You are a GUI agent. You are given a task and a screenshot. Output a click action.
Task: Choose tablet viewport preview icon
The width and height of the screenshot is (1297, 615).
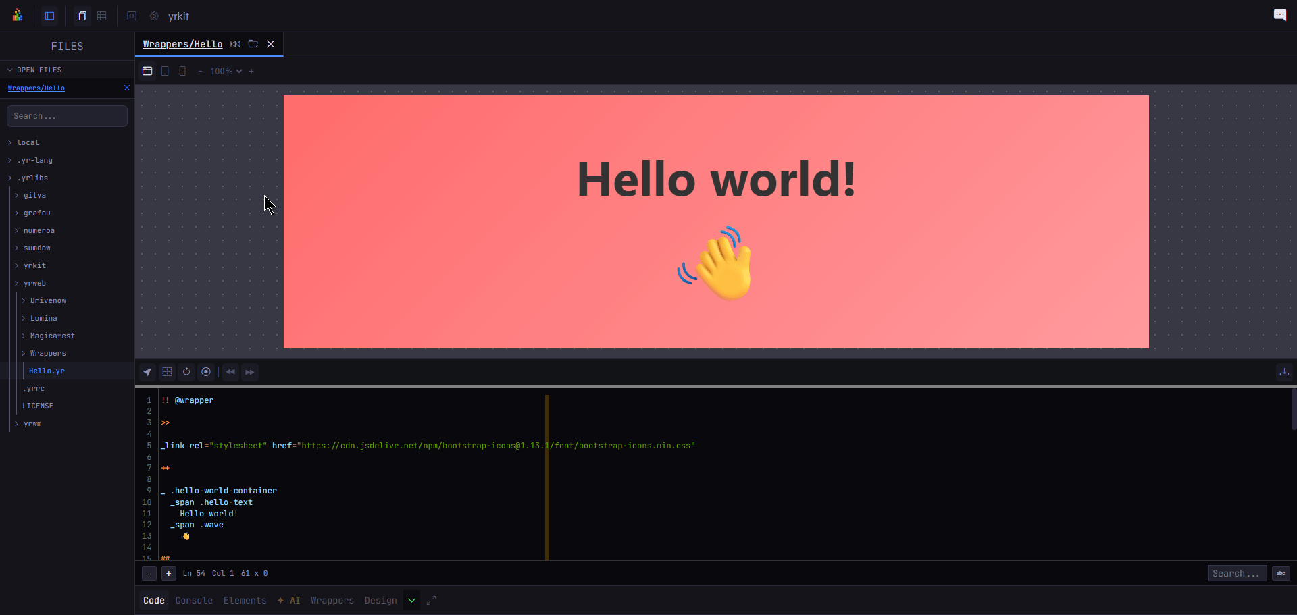[165, 71]
